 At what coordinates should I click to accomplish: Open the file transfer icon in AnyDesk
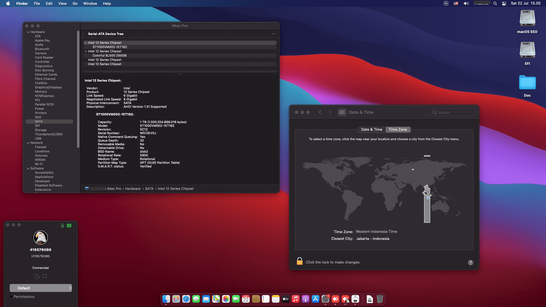pos(37,276)
